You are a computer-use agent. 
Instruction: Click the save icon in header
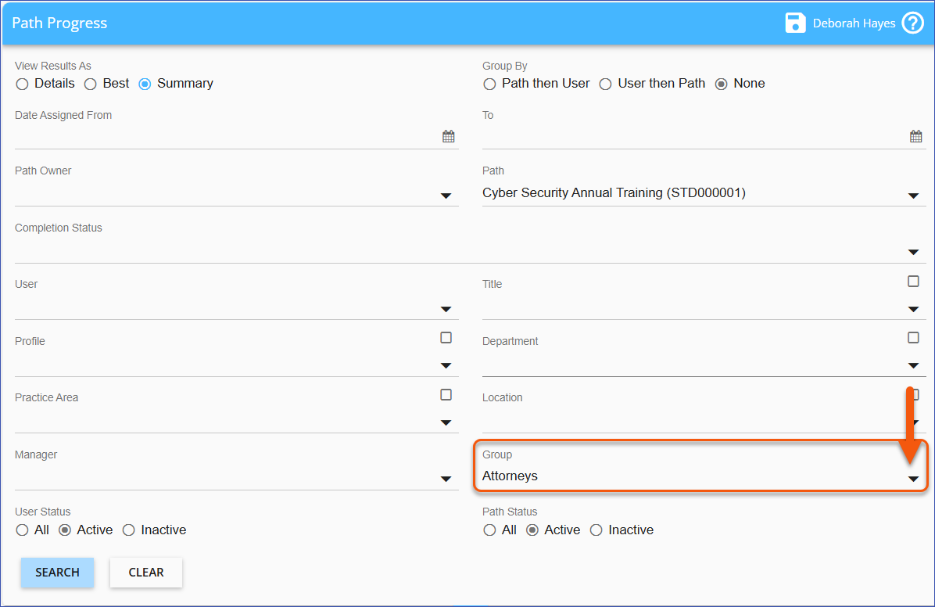795,23
